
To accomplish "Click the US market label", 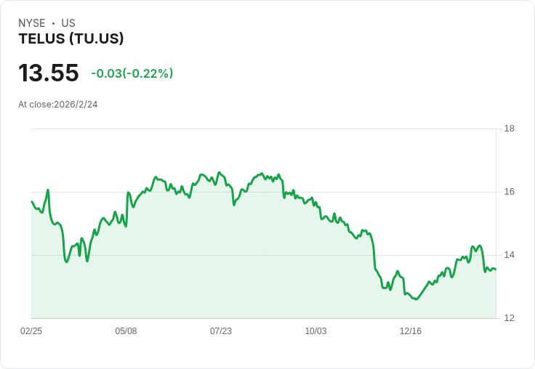I will [x=68, y=23].
